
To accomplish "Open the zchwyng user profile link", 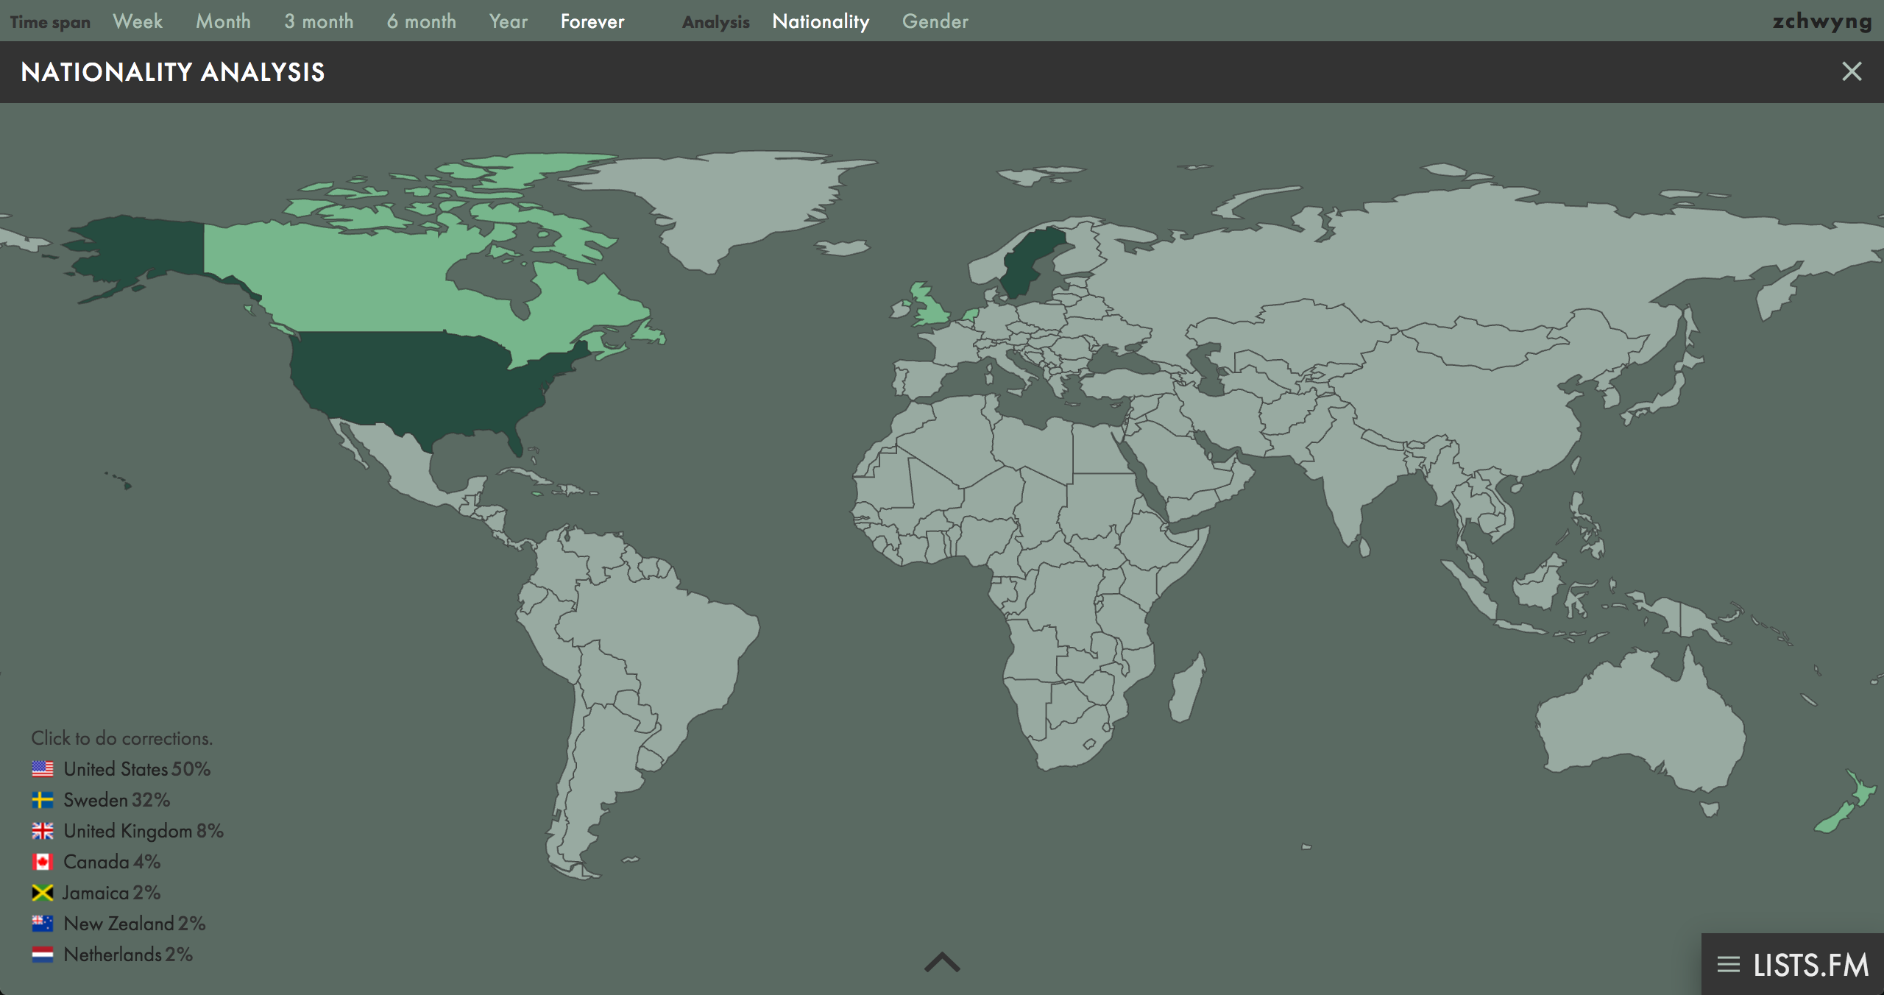I will click(x=1821, y=21).
